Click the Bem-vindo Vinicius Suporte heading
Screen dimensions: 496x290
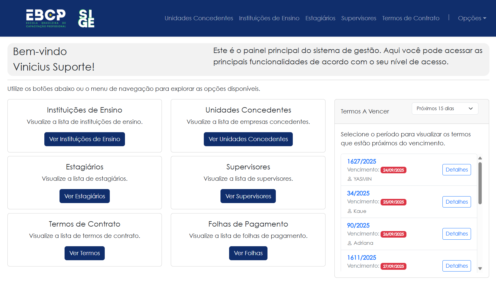point(54,59)
